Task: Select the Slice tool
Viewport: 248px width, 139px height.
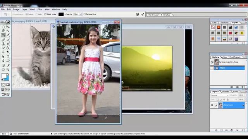Action: [8, 35]
